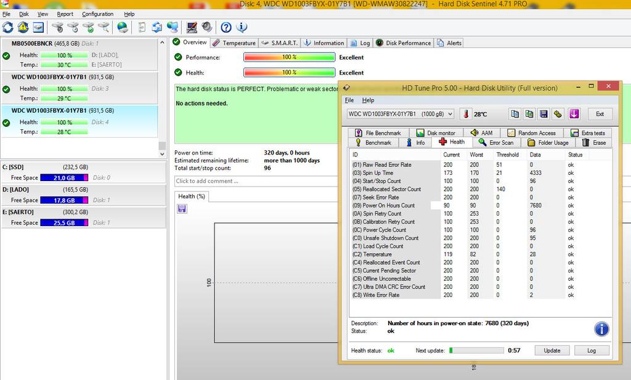Click the C: [SSD] free space bar
Image resolution: width=631 pixels, height=380 pixels.
tap(64, 178)
